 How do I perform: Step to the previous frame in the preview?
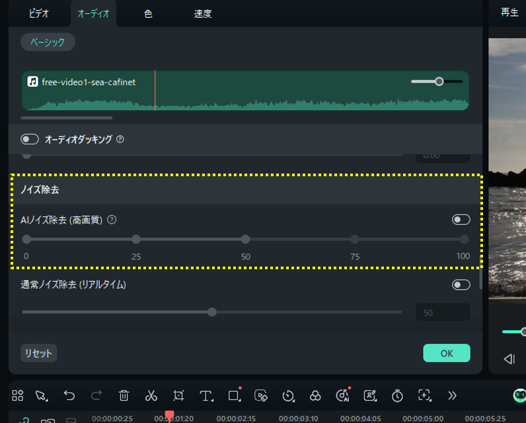point(509,359)
